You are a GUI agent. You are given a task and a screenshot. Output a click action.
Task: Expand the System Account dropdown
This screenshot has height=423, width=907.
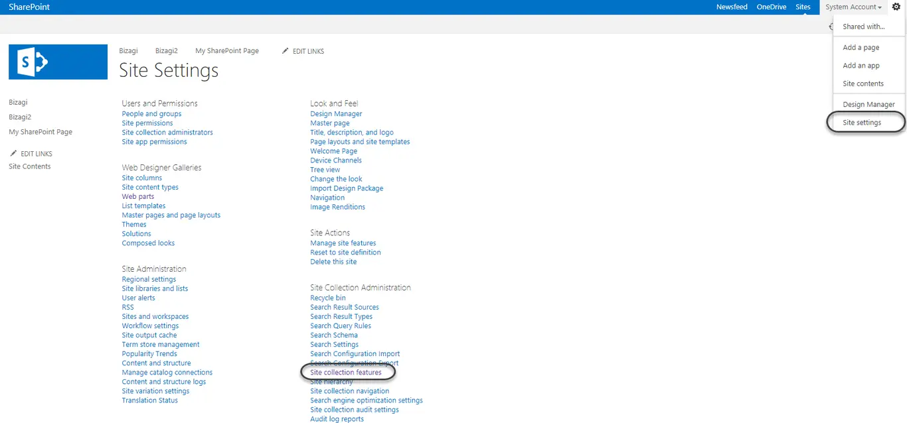853,7
